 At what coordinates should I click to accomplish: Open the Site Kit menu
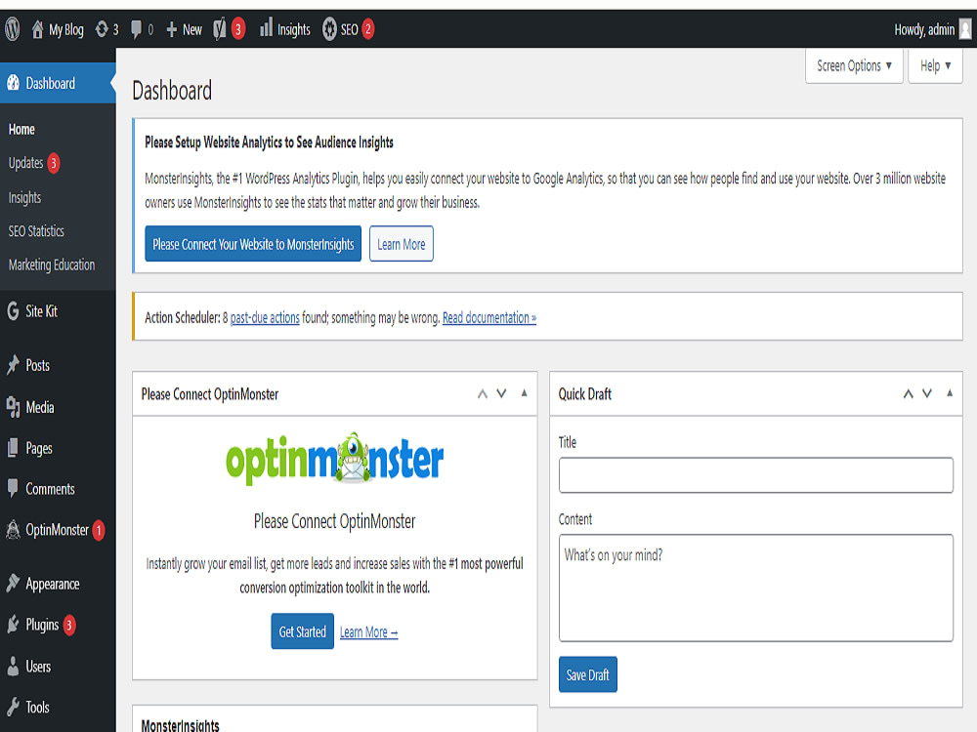[41, 310]
